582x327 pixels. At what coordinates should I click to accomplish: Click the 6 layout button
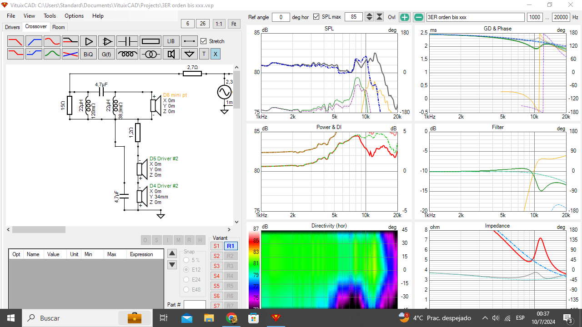coord(188,24)
